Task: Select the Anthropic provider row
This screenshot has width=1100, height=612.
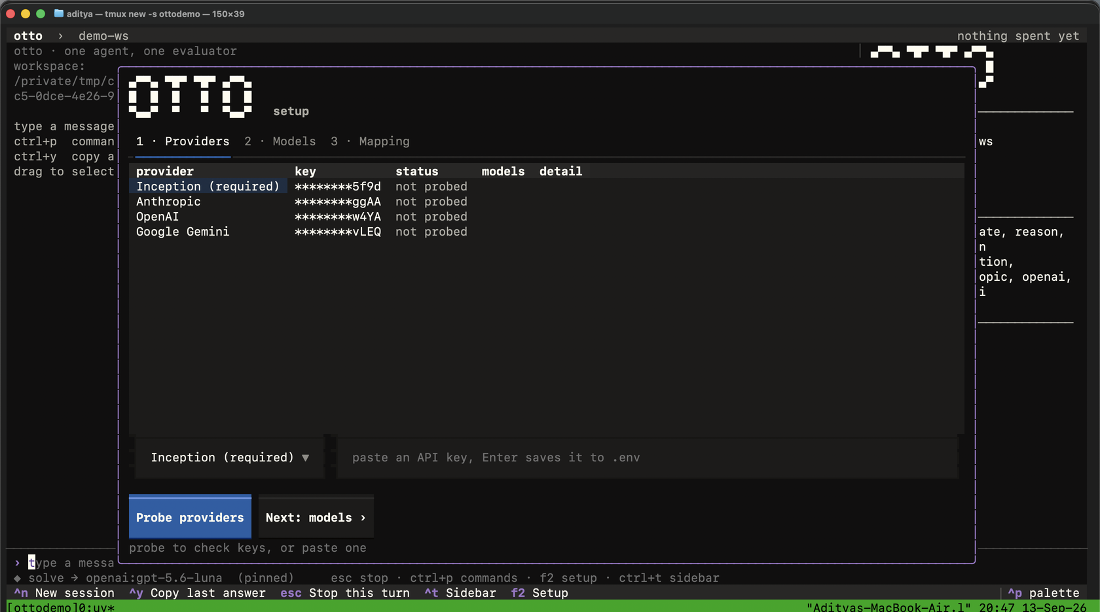Action: point(547,202)
